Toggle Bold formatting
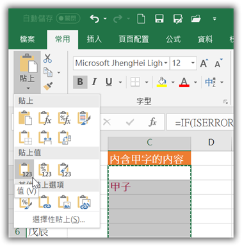 80,82
